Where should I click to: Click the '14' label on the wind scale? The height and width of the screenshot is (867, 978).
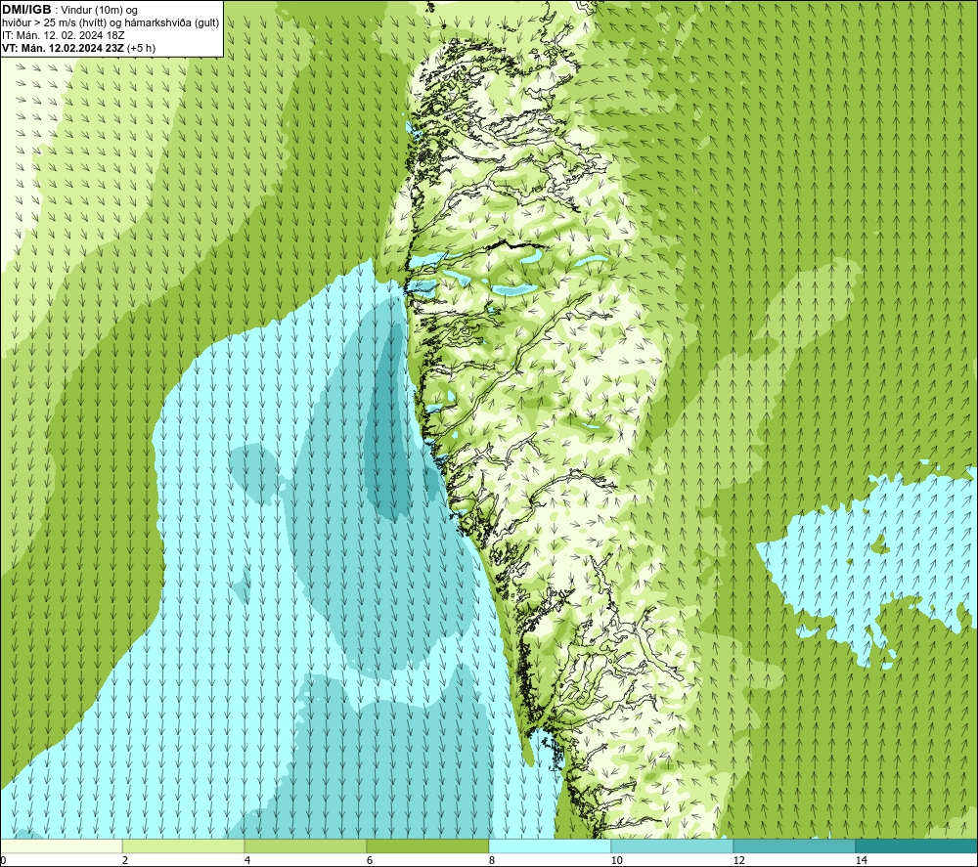[861, 860]
